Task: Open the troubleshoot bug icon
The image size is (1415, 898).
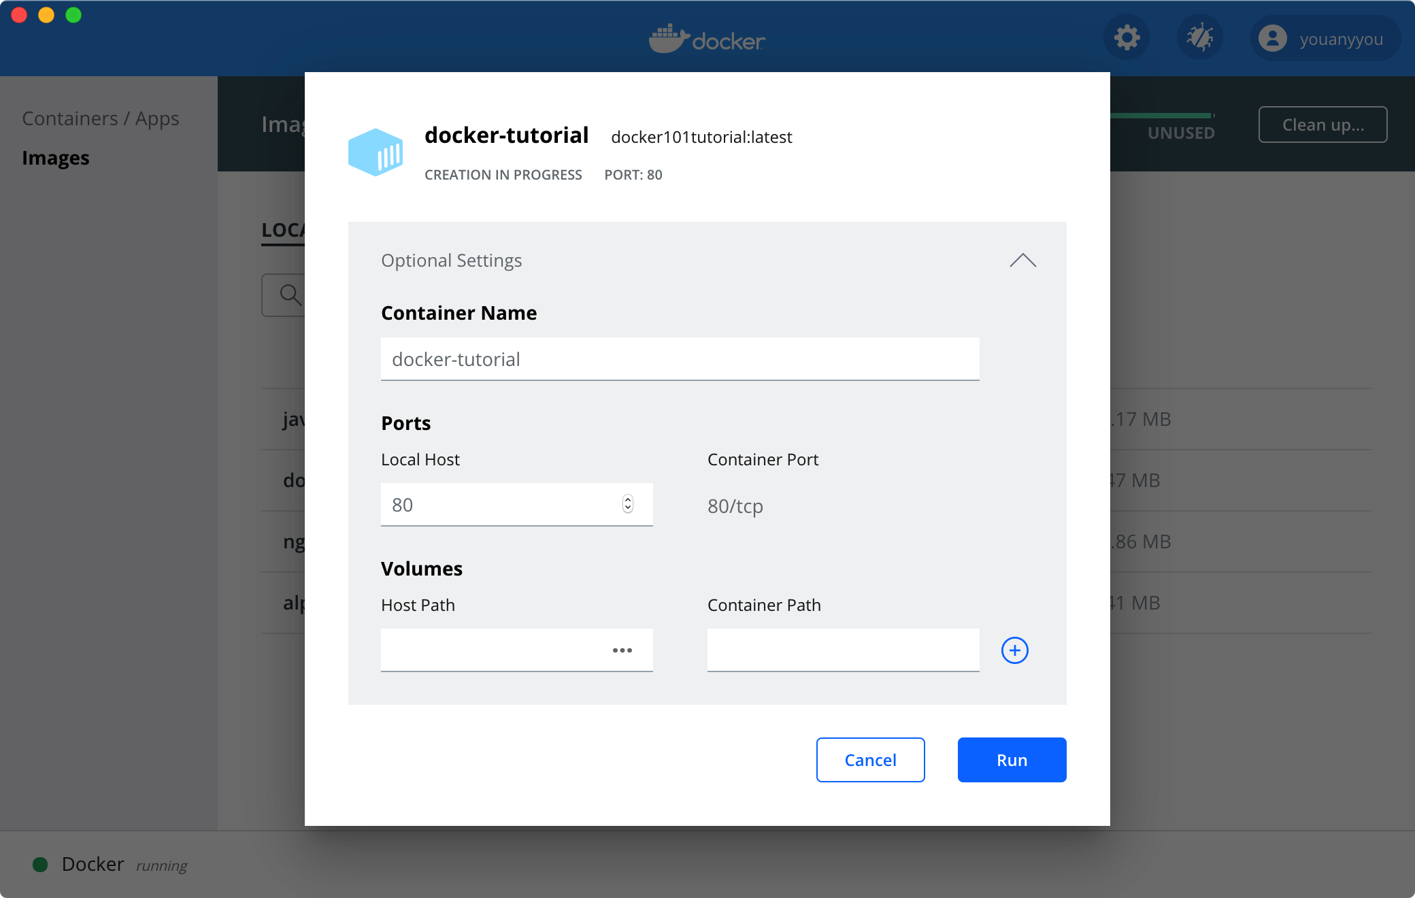Action: [1199, 38]
